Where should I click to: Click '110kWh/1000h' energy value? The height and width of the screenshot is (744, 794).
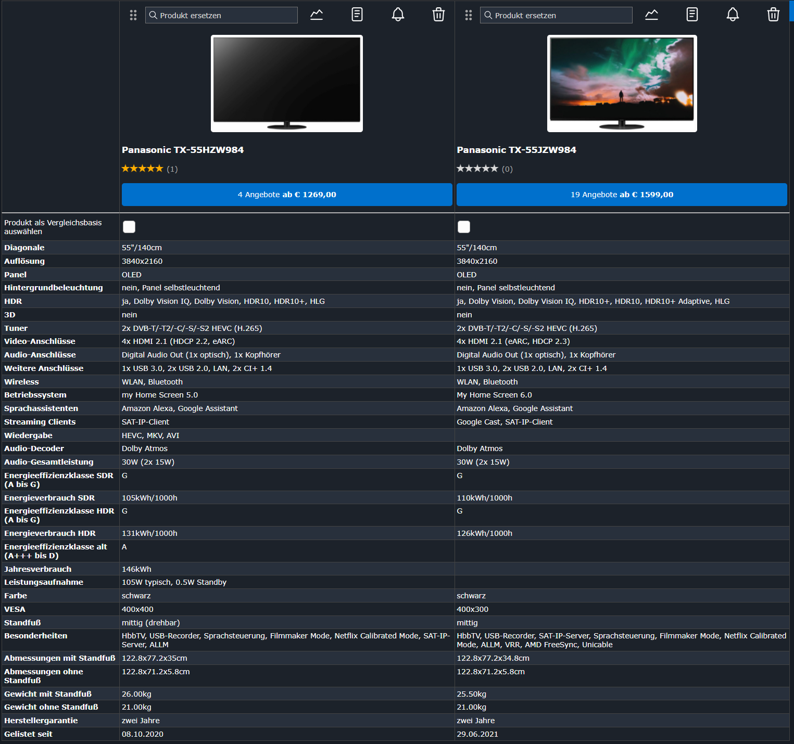point(484,498)
